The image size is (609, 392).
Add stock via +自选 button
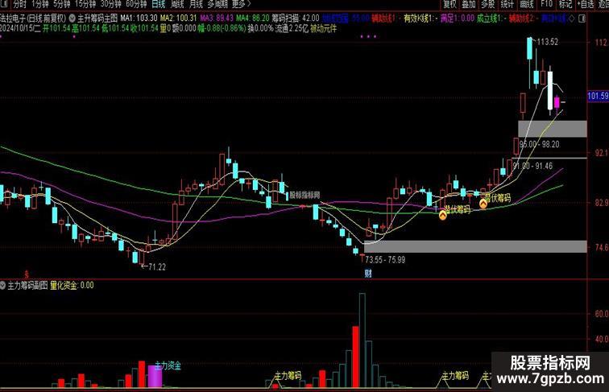(586, 4)
